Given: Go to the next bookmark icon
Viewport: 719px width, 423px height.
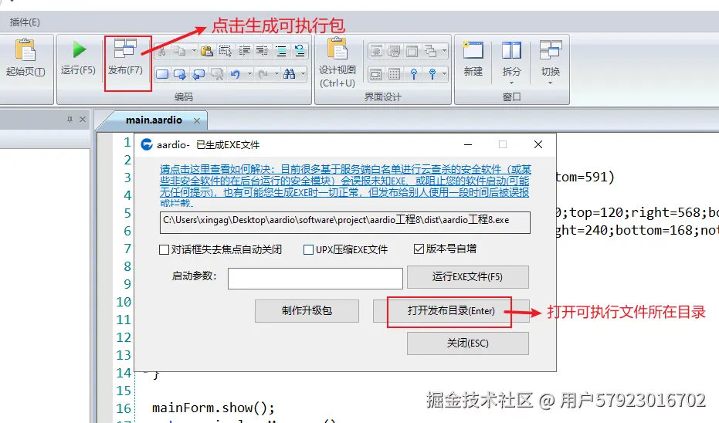Looking at the screenshot, I should 180,74.
